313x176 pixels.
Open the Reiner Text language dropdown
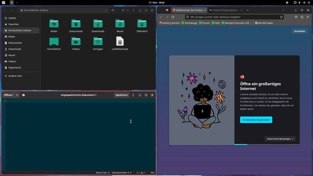pyautogui.click(x=103, y=173)
